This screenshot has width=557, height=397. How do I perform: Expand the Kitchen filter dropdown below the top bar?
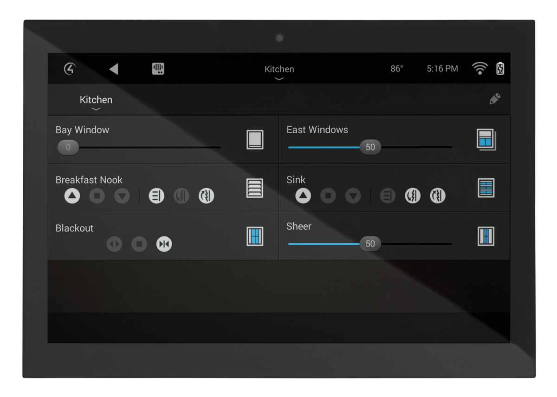coord(96,103)
